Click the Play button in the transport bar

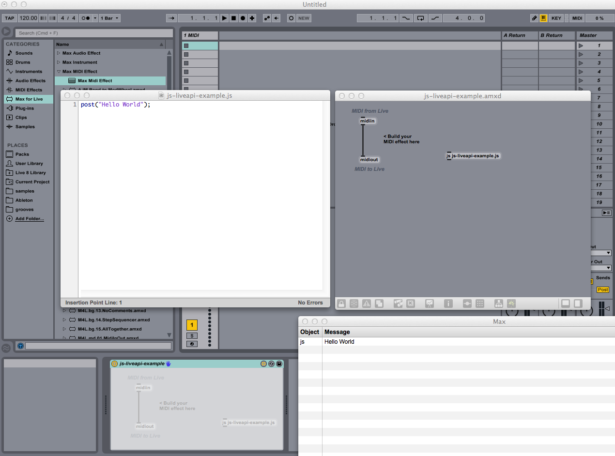[x=224, y=18]
